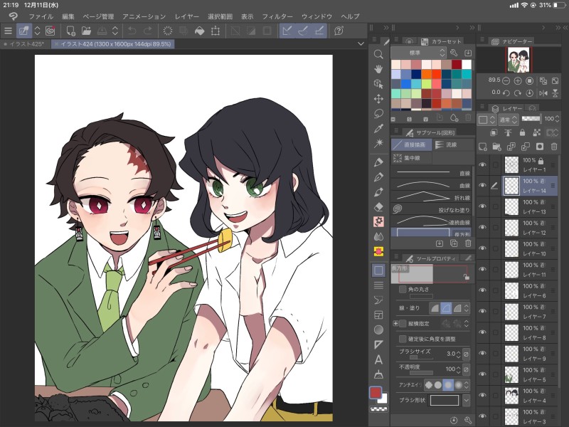
Task: Select the Auto select magic wand tool
Action: 378,143
